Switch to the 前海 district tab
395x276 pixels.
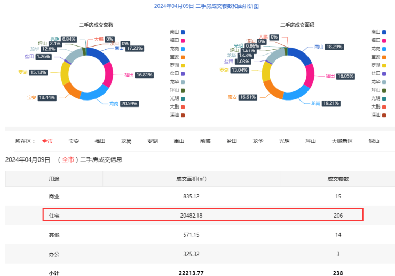point(205,141)
